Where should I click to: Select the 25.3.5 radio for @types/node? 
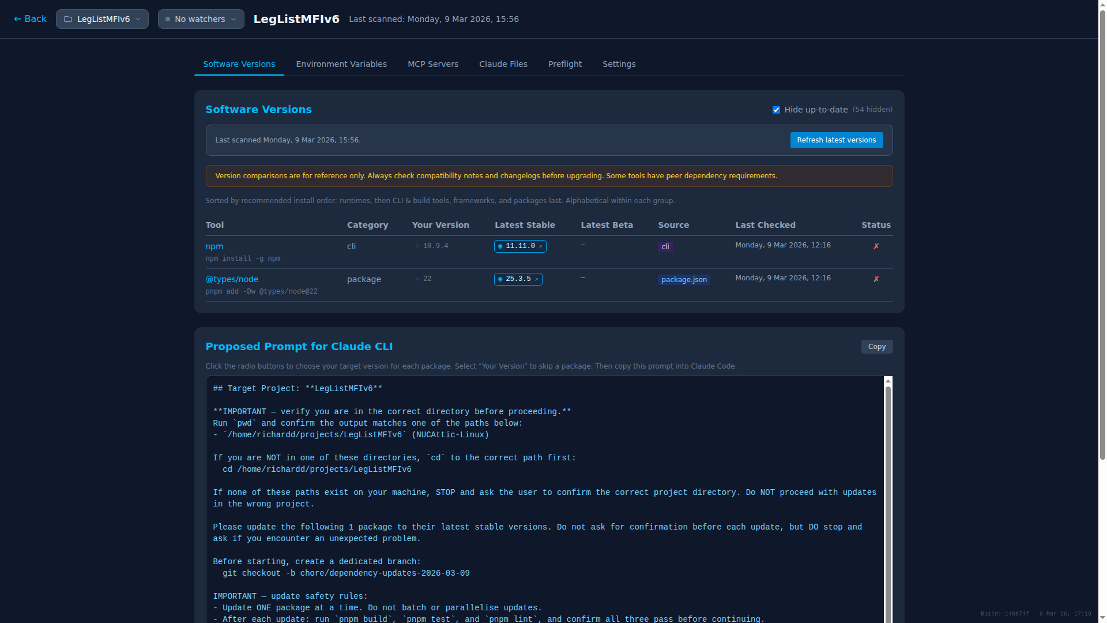coord(500,279)
